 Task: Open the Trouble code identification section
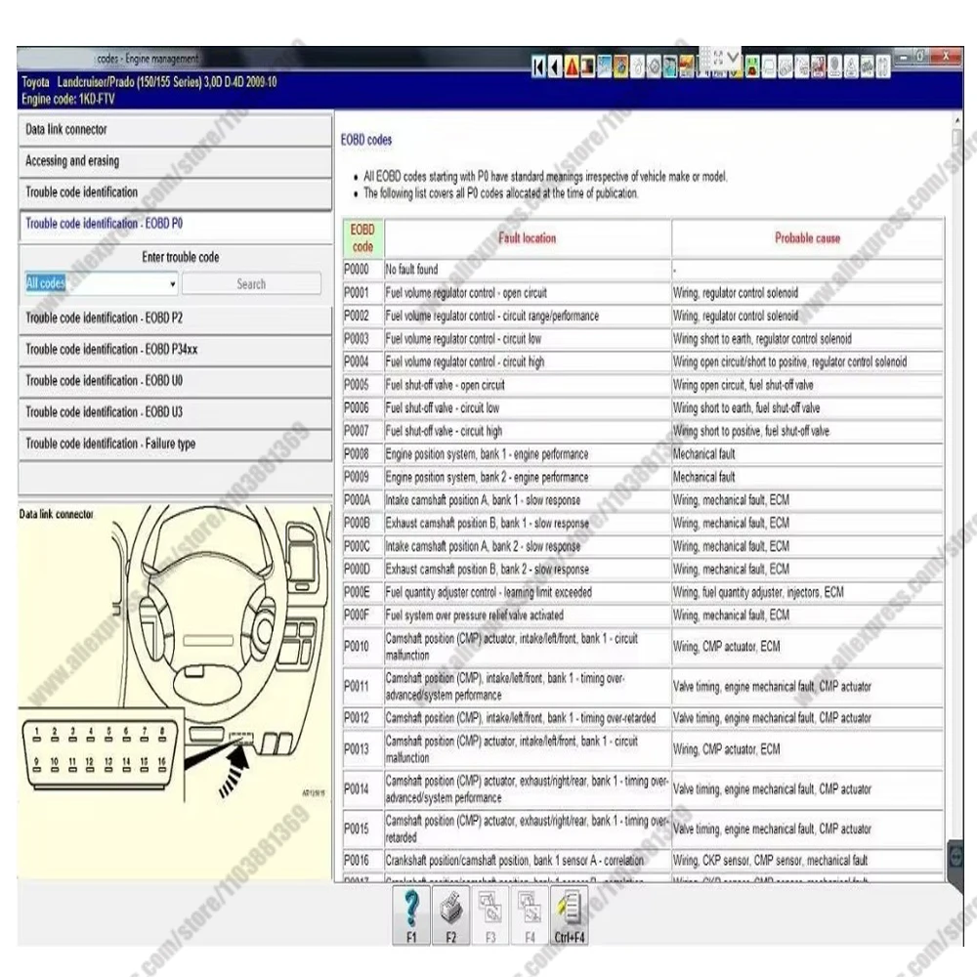pos(175,192)
